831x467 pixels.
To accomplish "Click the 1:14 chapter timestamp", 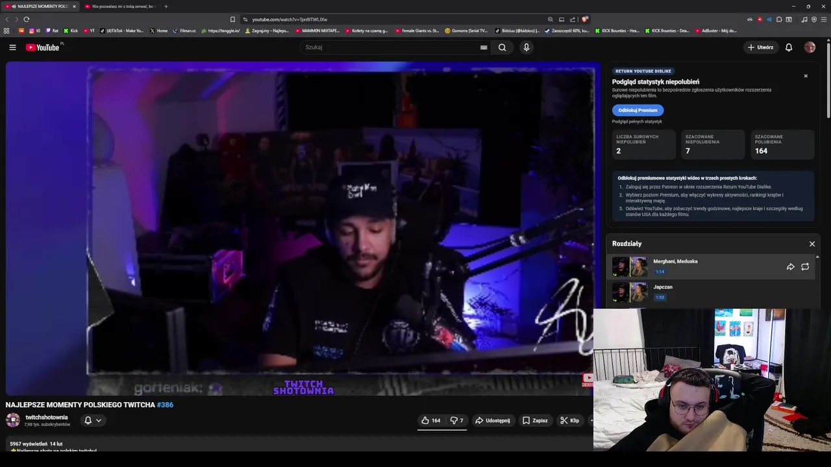I will tap(660, 272).
